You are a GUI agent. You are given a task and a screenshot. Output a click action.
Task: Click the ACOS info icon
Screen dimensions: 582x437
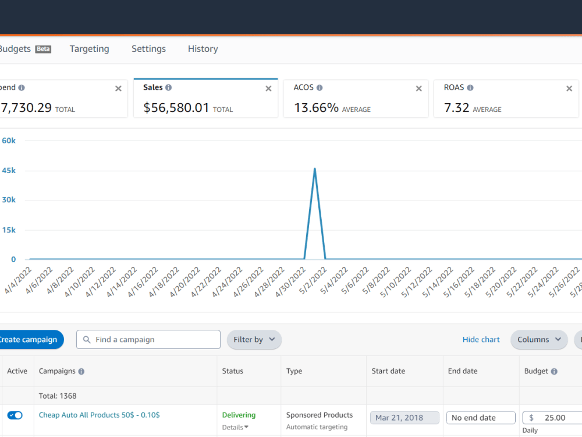pos(320,88)
